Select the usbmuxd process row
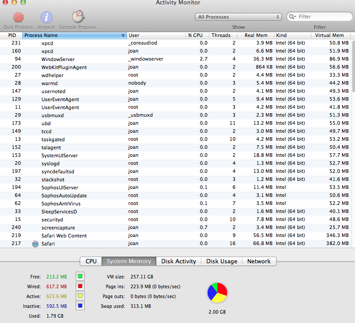 175,115
